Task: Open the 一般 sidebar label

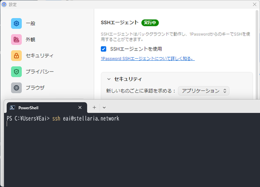Action: 31,23
